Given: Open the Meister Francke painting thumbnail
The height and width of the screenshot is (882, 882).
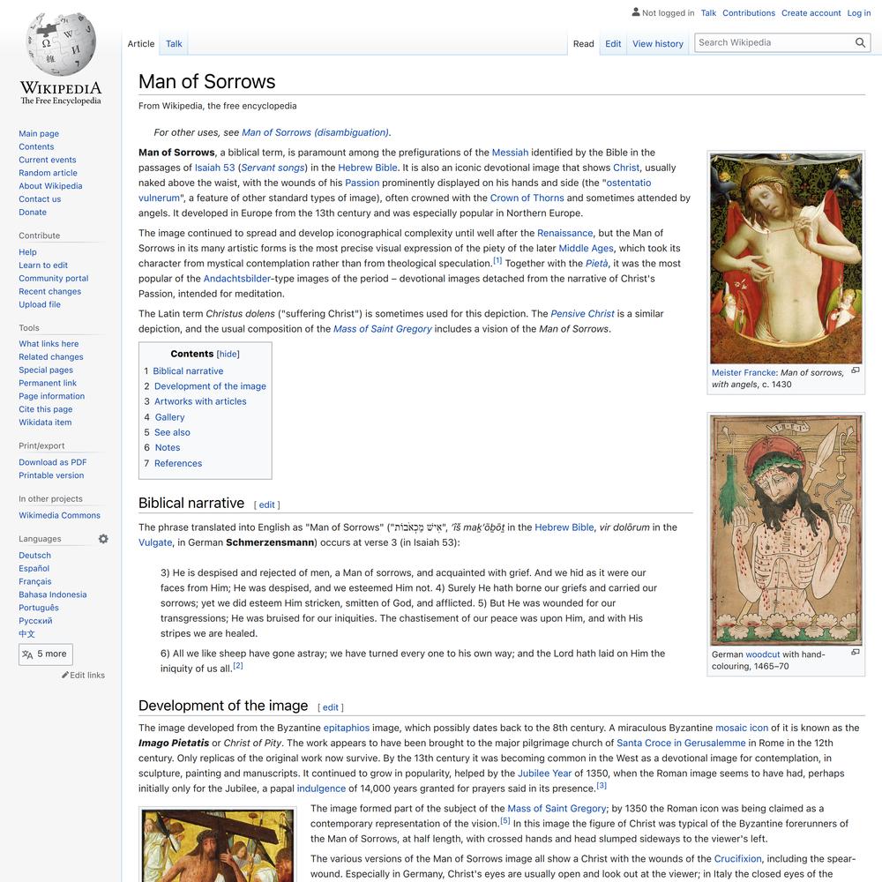Looking at the screenshot, I should [786, 258].
